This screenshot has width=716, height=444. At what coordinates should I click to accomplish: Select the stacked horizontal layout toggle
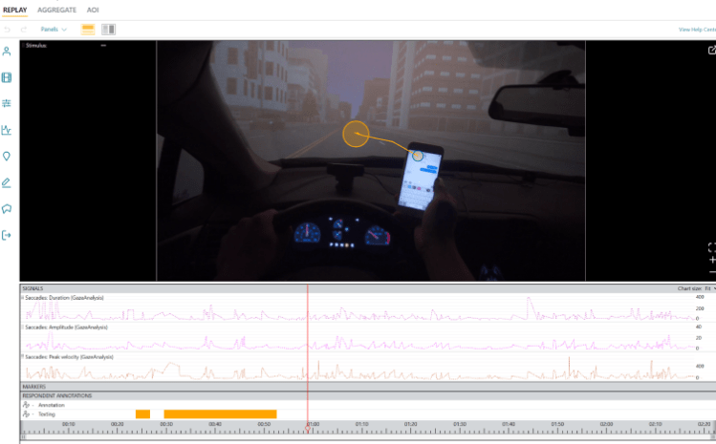click(x=88, y=30)
